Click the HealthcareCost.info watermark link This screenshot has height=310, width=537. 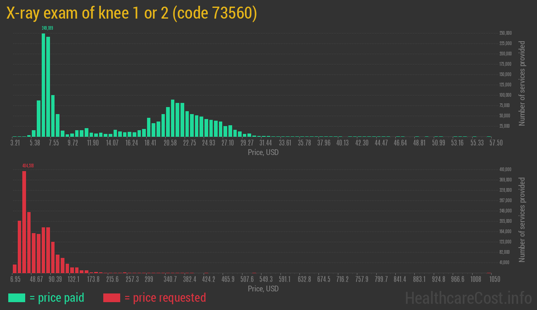(468, 298)
